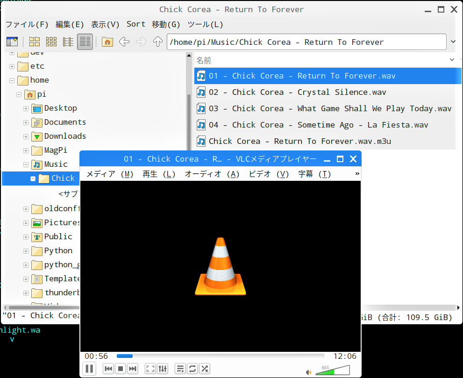Viewport: 463px width, 378px height.
Task: Open file list column options chevron
Action: pos(452,60)
